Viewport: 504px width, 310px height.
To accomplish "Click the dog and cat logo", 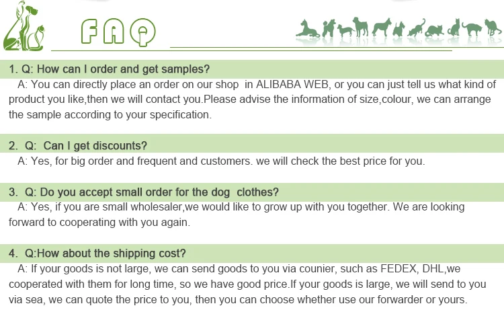I will (24, 26).
